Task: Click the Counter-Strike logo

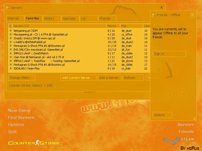Action: pyautogui.click(x=34, y=143)
